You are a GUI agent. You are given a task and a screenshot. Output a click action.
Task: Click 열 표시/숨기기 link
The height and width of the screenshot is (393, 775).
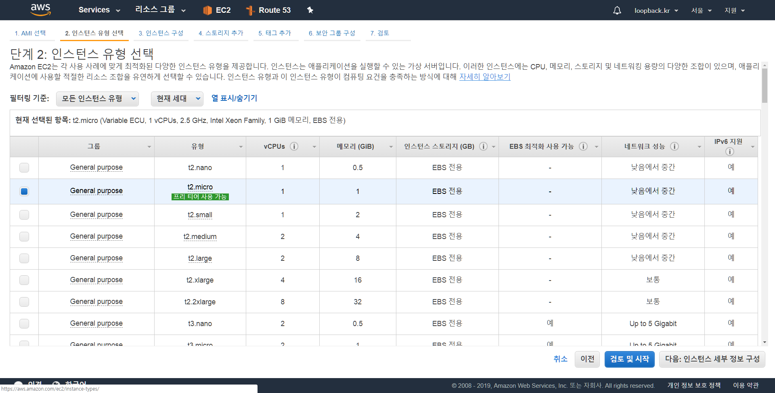pyautogui.click(x=234, y=98)
